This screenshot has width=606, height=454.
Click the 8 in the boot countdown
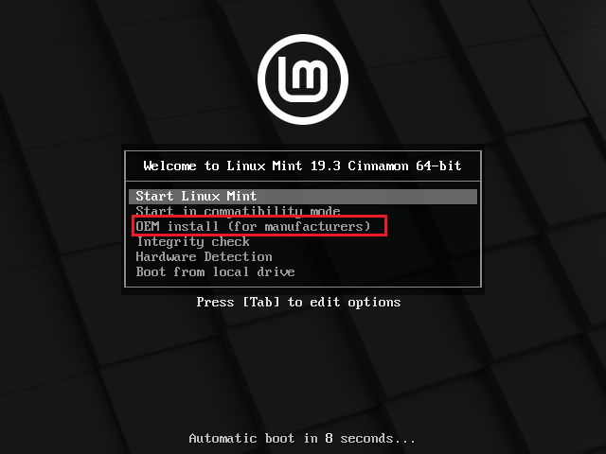(329, 439)
